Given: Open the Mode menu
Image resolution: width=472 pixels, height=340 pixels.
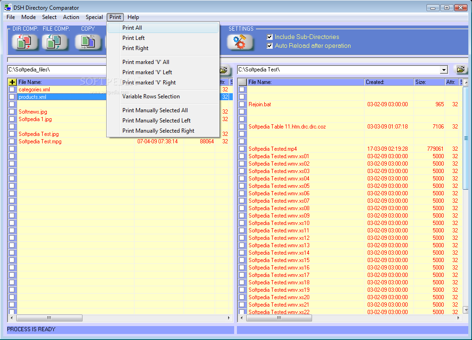Looking at the screenshot, I should (29, 17).
